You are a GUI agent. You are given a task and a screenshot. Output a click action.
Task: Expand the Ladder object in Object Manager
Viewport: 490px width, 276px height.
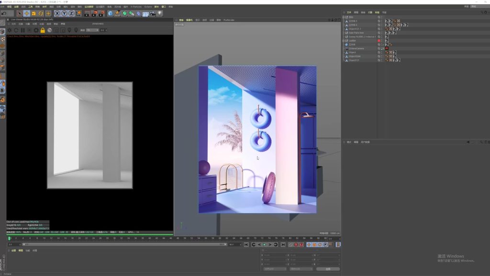click(344, 41)
